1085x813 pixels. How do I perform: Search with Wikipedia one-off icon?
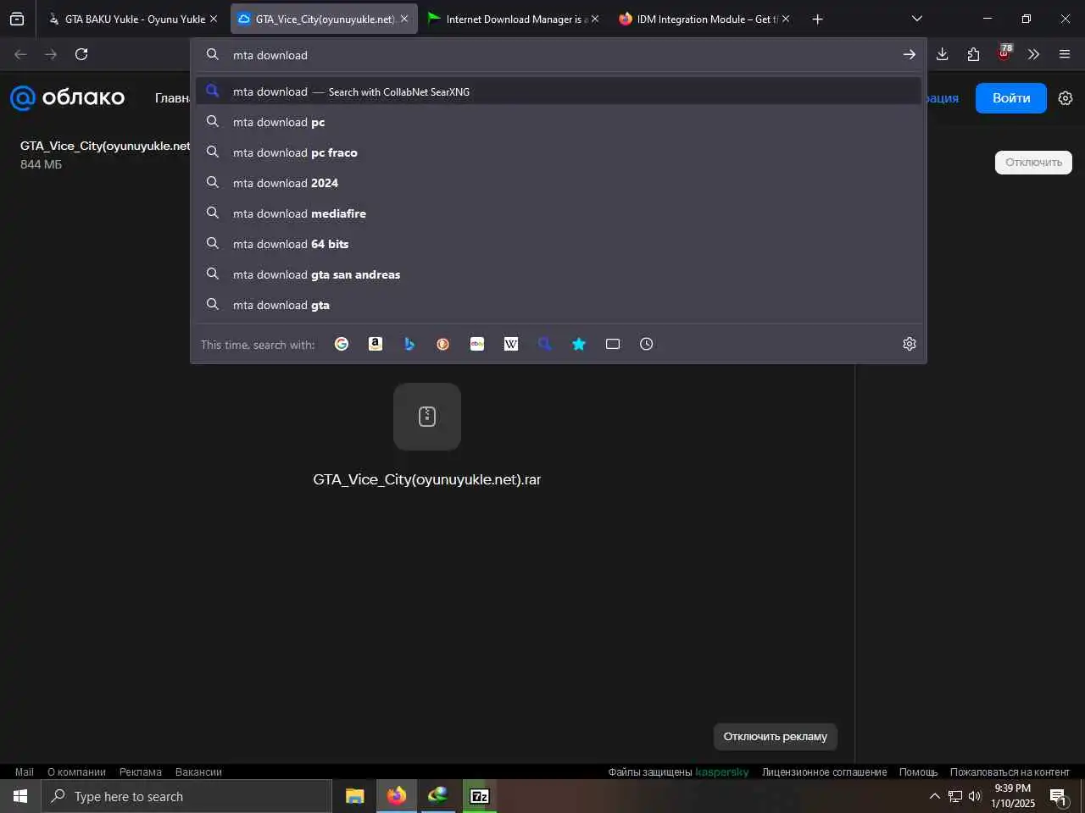(x=511, y=344)
